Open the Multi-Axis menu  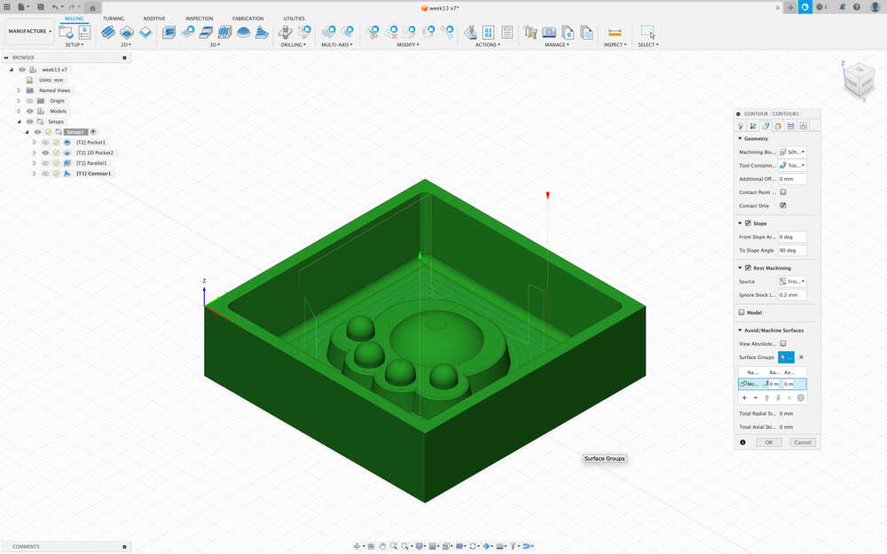(x=336, y=44)
